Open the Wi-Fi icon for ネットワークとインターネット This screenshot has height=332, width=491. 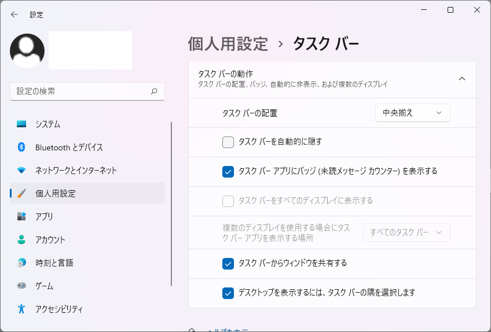21,170
